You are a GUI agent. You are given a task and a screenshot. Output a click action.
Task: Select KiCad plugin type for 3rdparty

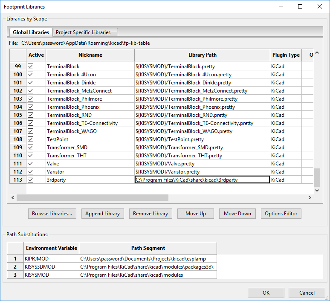(x=286, y=180)
